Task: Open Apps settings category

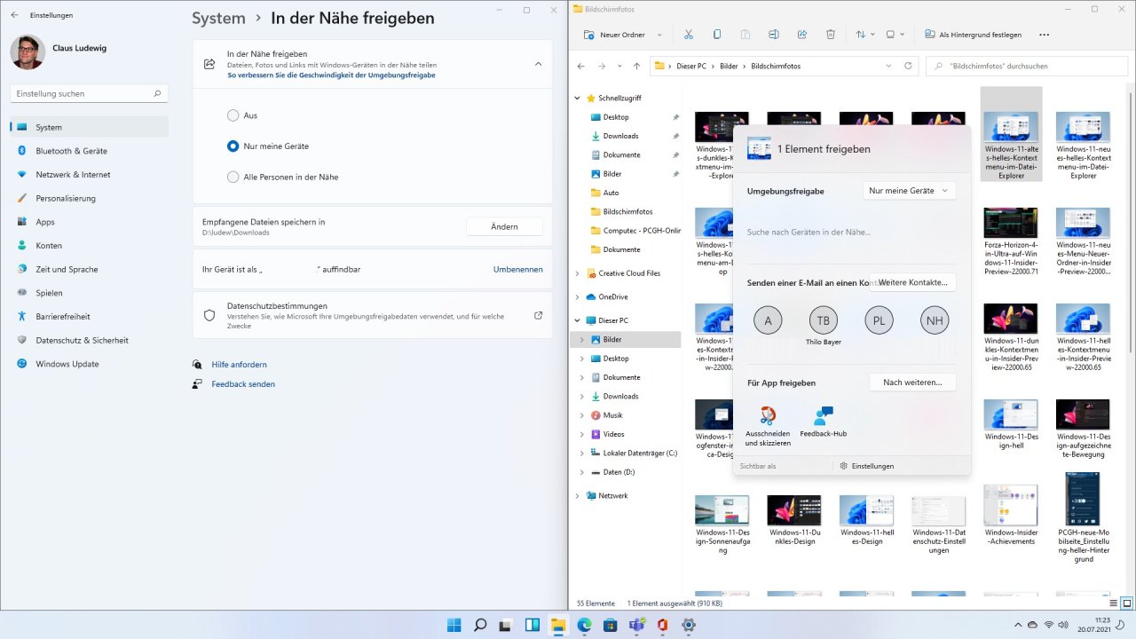Action: (89, 222)
